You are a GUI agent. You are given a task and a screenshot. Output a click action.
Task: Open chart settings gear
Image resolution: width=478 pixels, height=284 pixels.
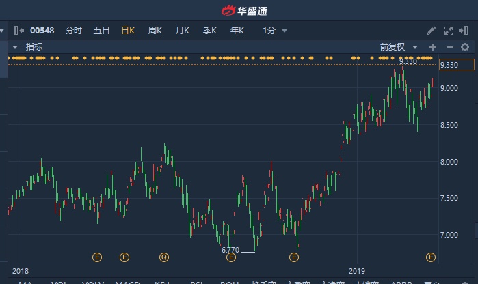click(466, 47)
